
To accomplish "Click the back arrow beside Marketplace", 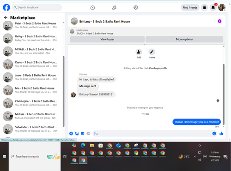I will coord(6,18).
